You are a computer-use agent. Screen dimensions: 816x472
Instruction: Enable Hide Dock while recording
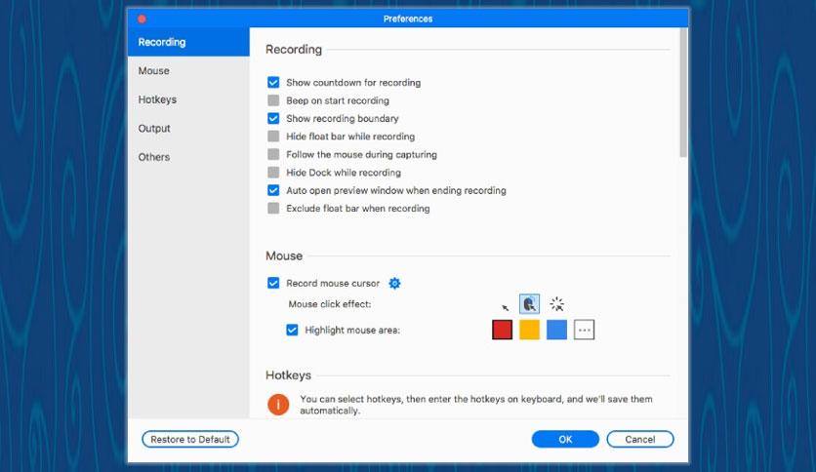tap(273, 172)
